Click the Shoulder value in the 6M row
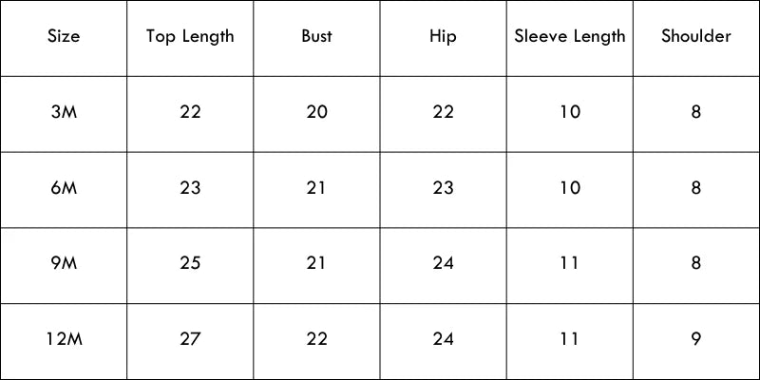Viewport: 760px width, 380px height. [x=696, y=188]
